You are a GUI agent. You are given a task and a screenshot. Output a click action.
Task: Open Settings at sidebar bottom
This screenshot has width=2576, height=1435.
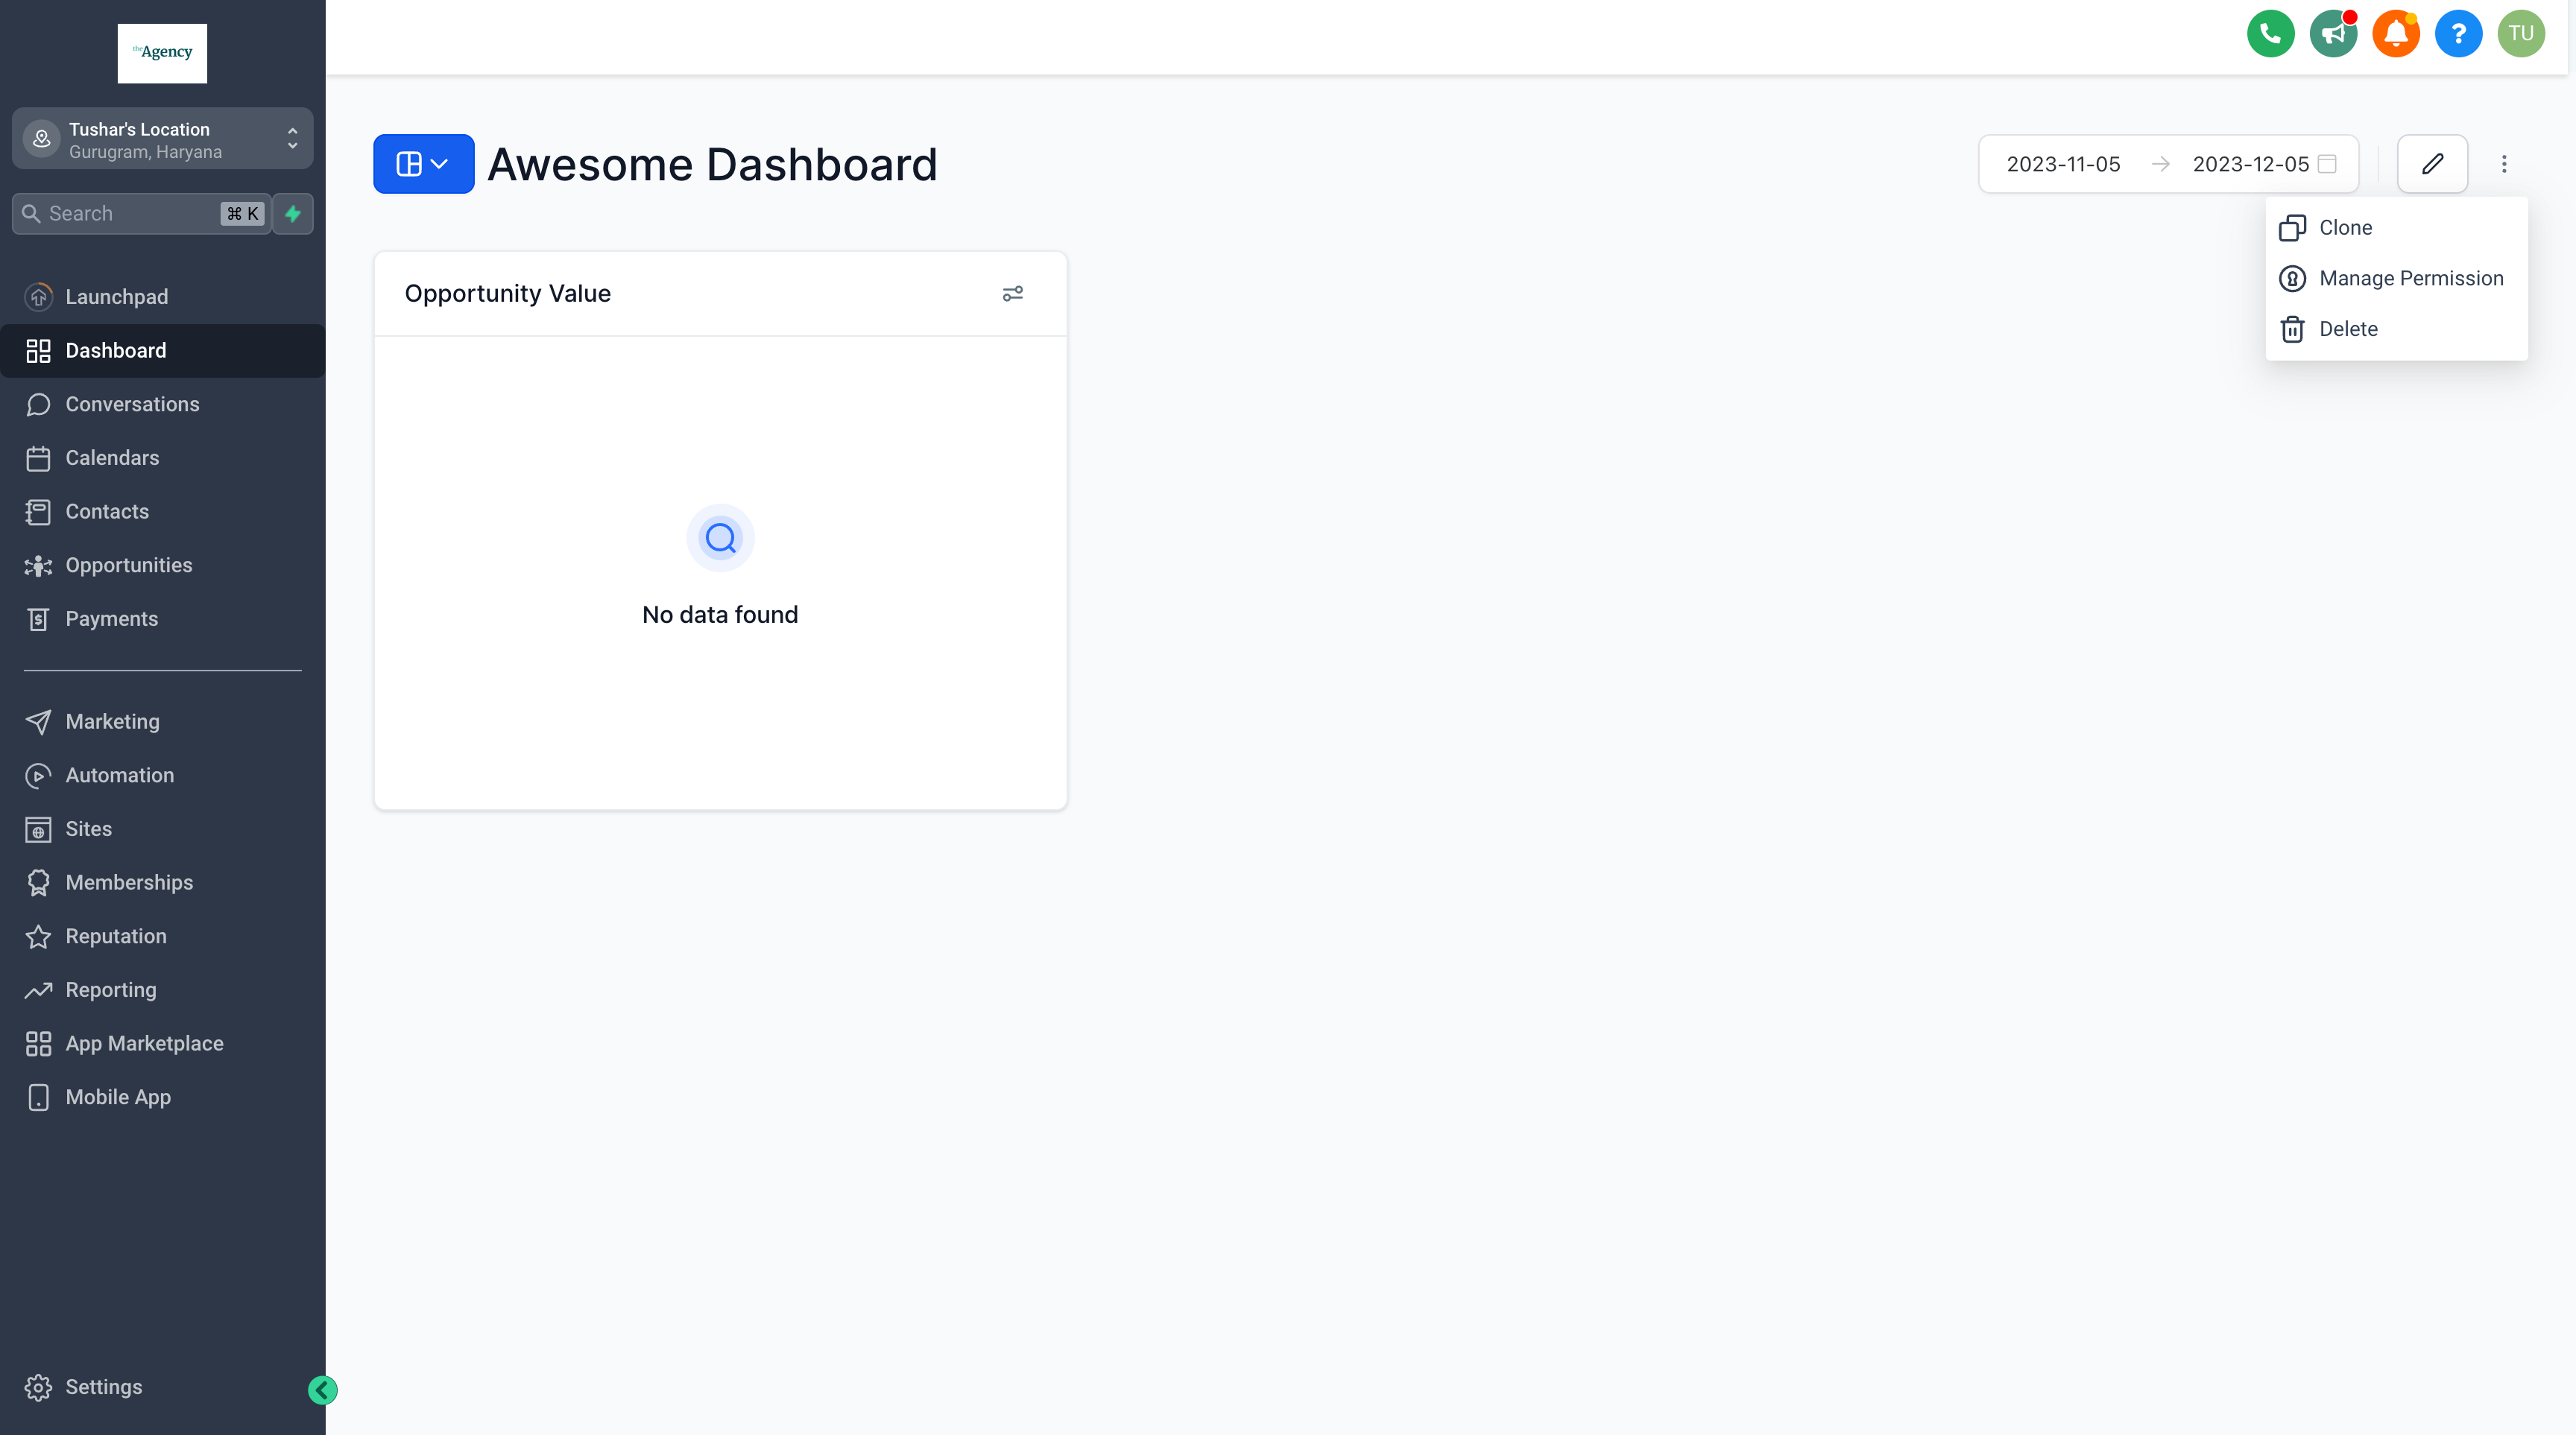tap(103, 1387)
